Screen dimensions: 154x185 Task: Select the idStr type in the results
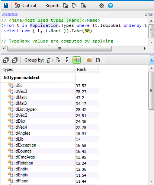click(19, 85)
